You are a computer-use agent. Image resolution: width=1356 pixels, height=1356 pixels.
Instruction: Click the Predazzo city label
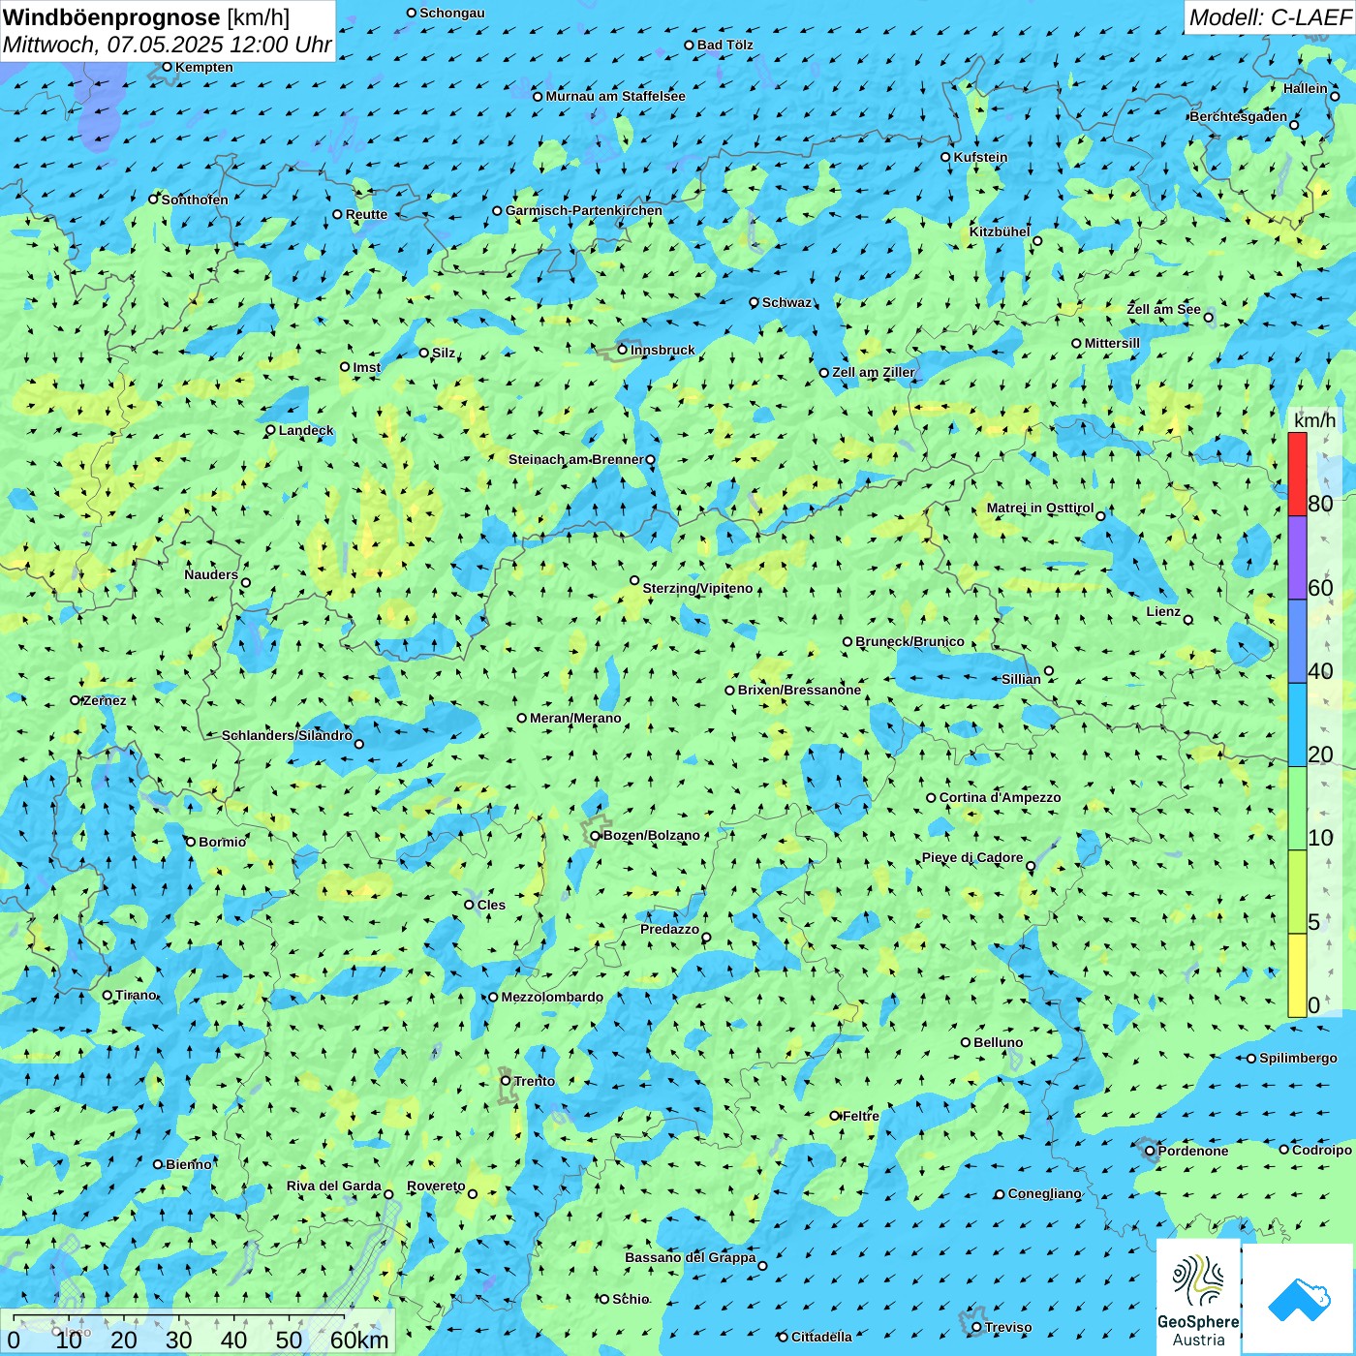click(669, 929)
